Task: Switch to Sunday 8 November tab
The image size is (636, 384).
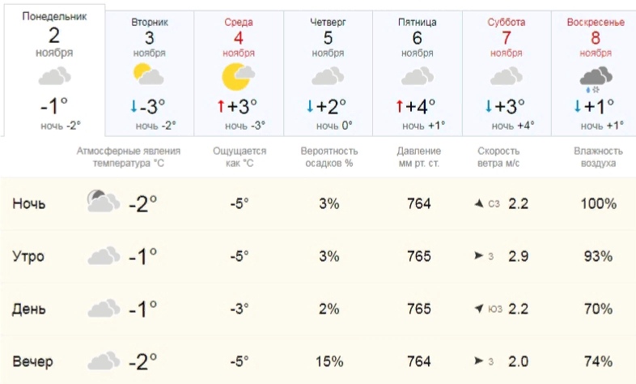Action: pyautogui.click(x=594, y=74)
